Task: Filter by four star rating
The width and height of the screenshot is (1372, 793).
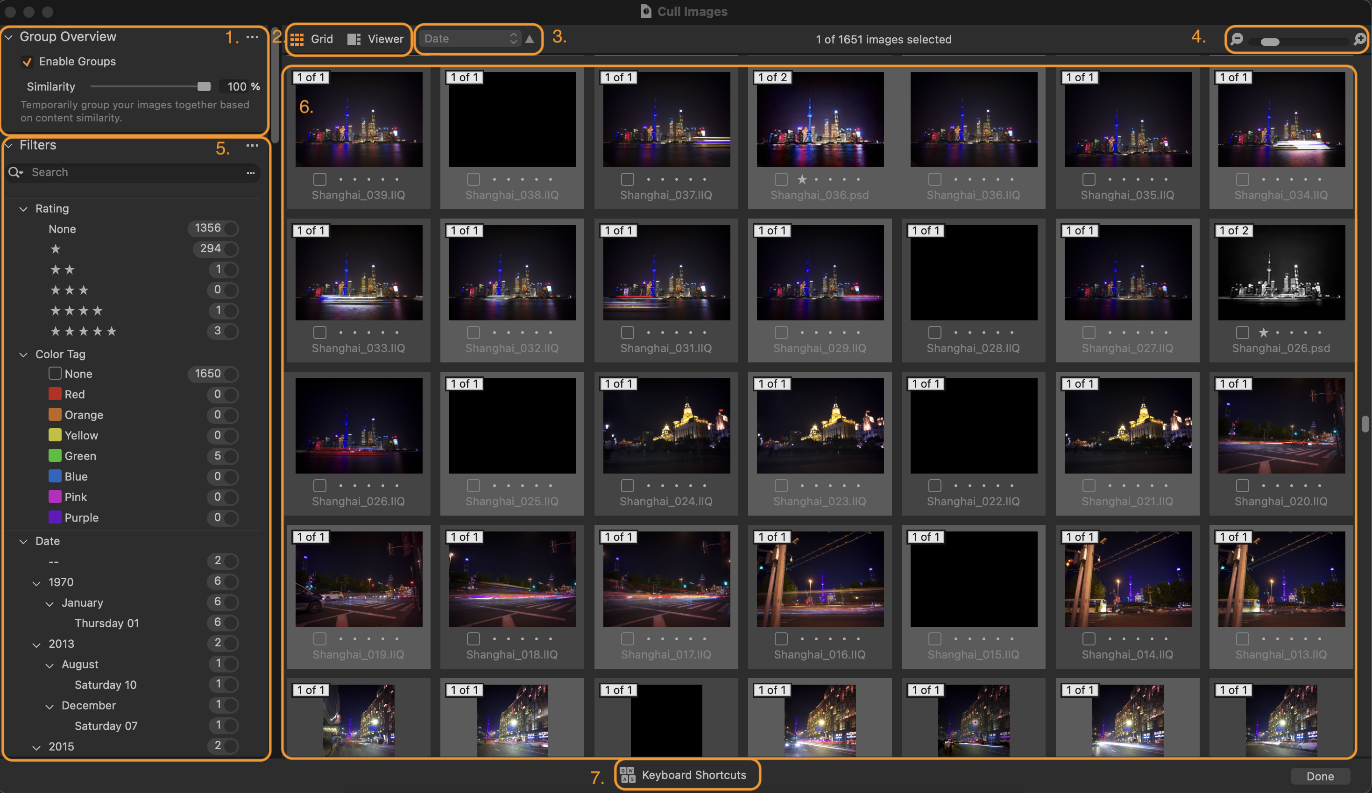Action: click(76, 311)
